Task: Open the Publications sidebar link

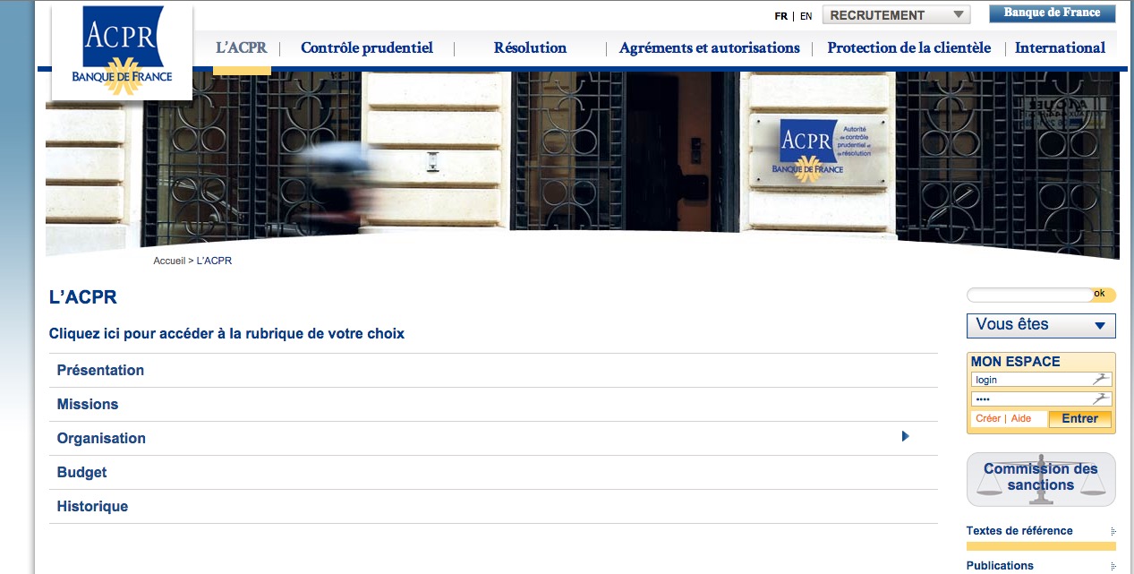Action: [1000, 565]
